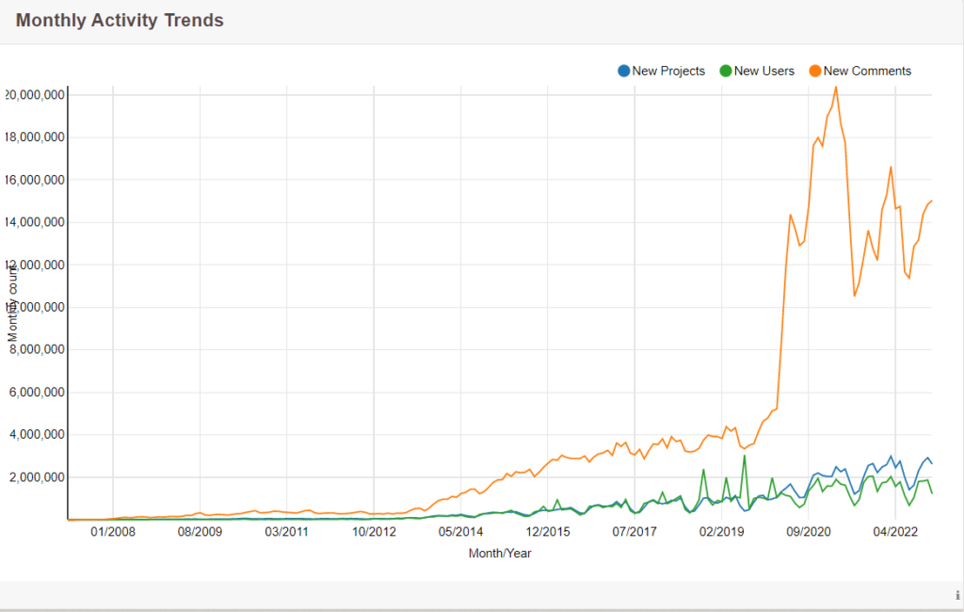Click the 2,000,000 y-axis label
The width and height of the screenshot is (964, 612).
pyautogui.click(x=37, y=477)
